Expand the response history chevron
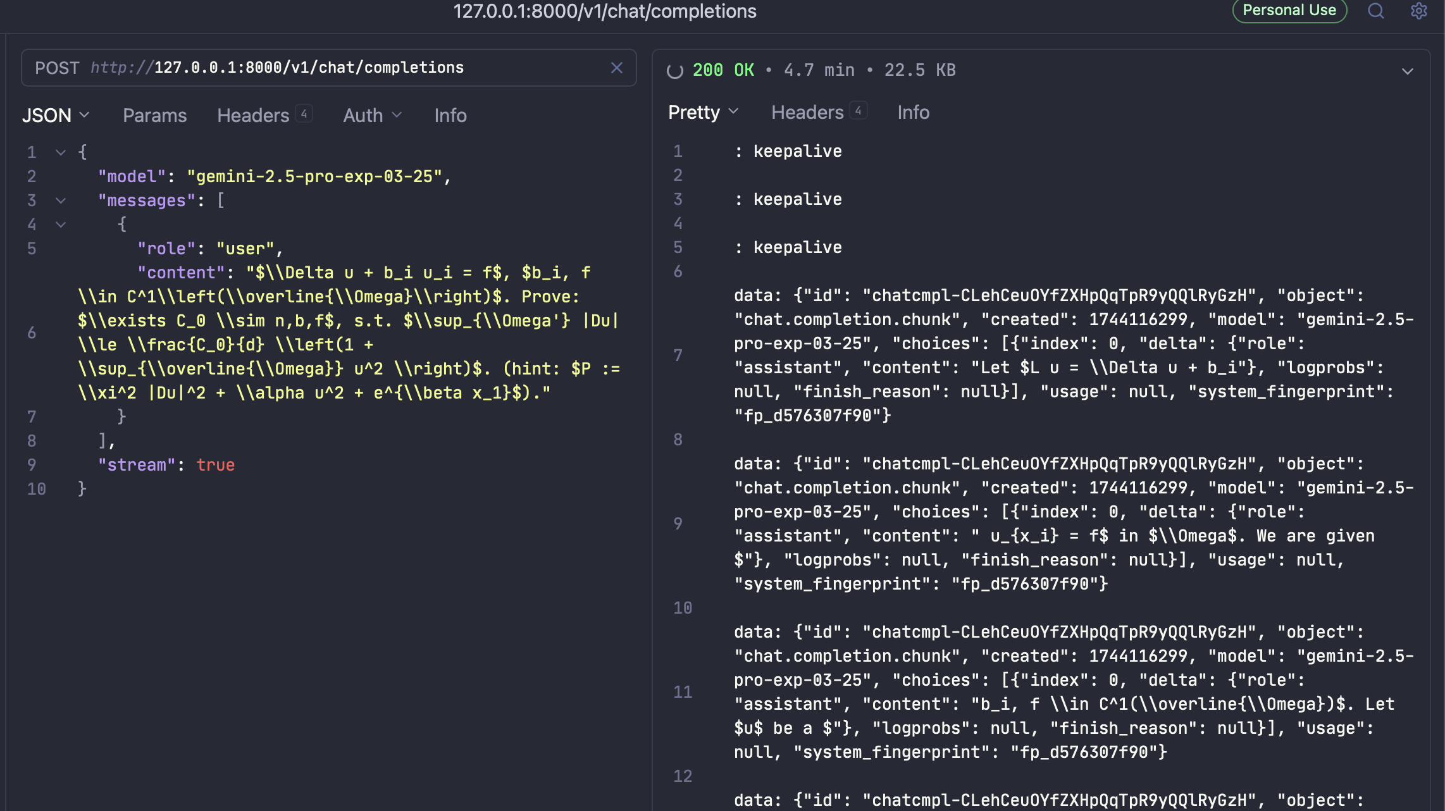This screenshot has height=811, width=1445. (1408, 71)
